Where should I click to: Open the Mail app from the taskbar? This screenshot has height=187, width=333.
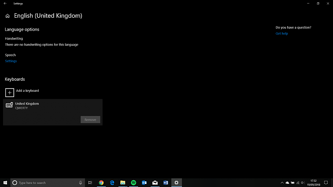pos(155,183)
